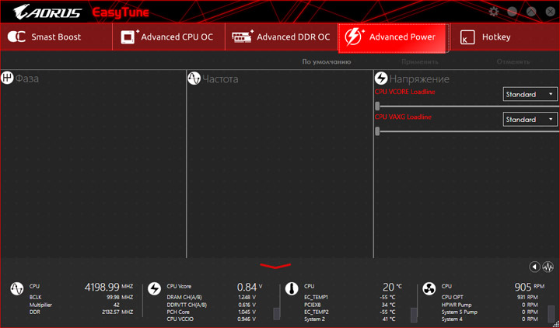Click the CPU VCORE Loadline label
This screenshot has width=560, height=328.
click(405, 92)
